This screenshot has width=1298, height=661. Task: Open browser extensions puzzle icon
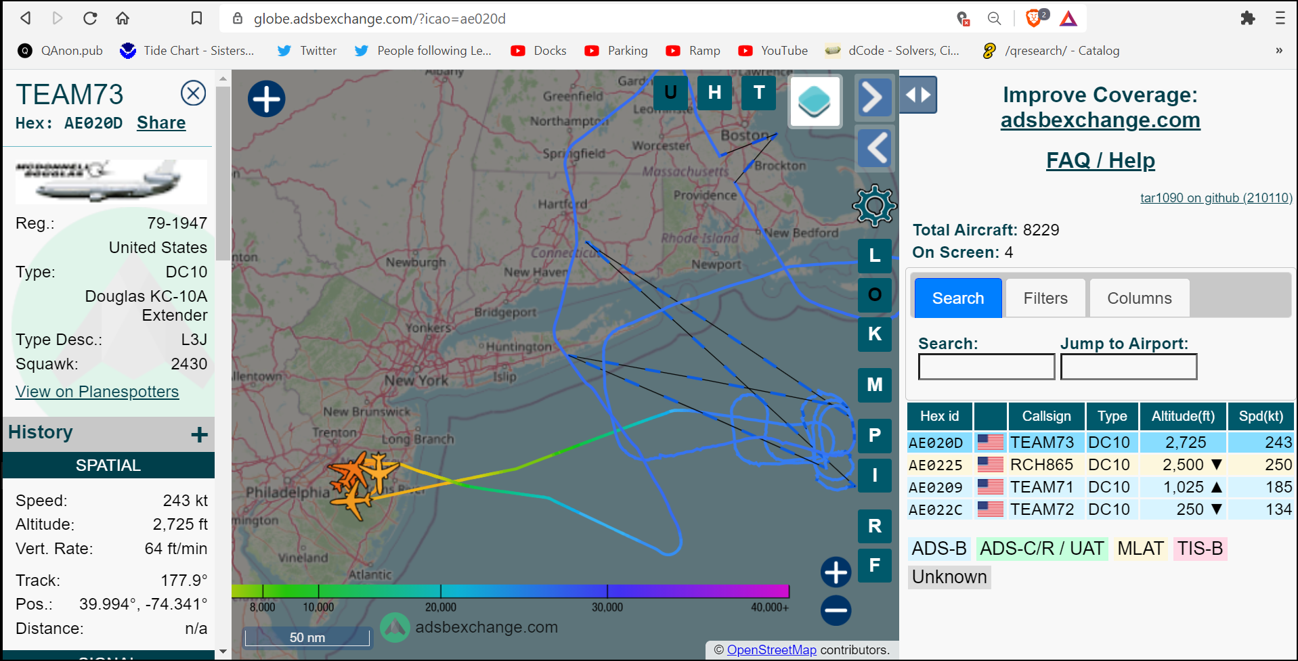click(1247, 18)
